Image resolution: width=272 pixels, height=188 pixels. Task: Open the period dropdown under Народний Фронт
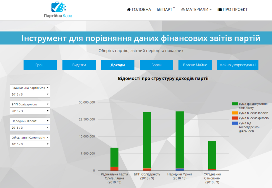coord(30,128)
